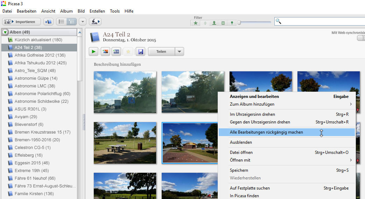This screenshot has width=365, height=199.
Task: Filter to show videos only
Action: click(x=223, y=23)
